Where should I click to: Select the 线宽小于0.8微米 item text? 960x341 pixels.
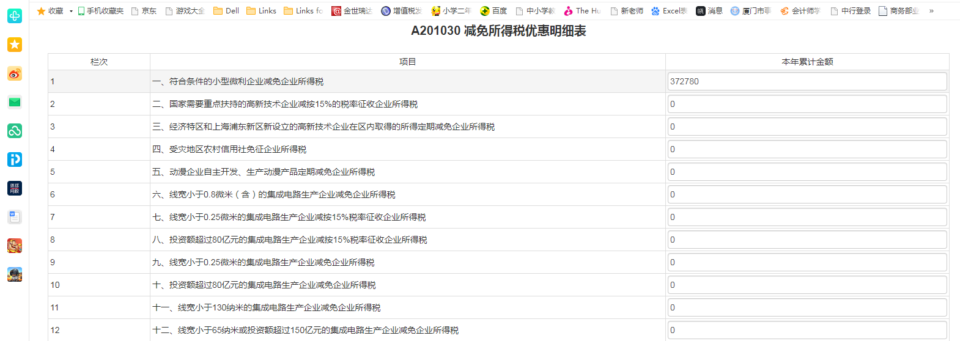(x=274, y=194)
